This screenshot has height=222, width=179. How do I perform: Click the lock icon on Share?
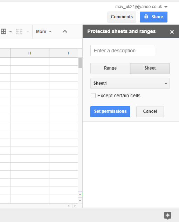[x=146, y=17]
